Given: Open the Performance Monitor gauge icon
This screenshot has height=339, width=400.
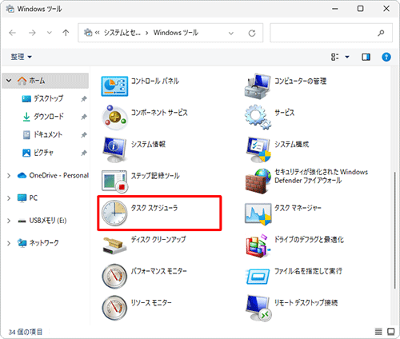Looking at the screenshot, I should pos(114,276).
